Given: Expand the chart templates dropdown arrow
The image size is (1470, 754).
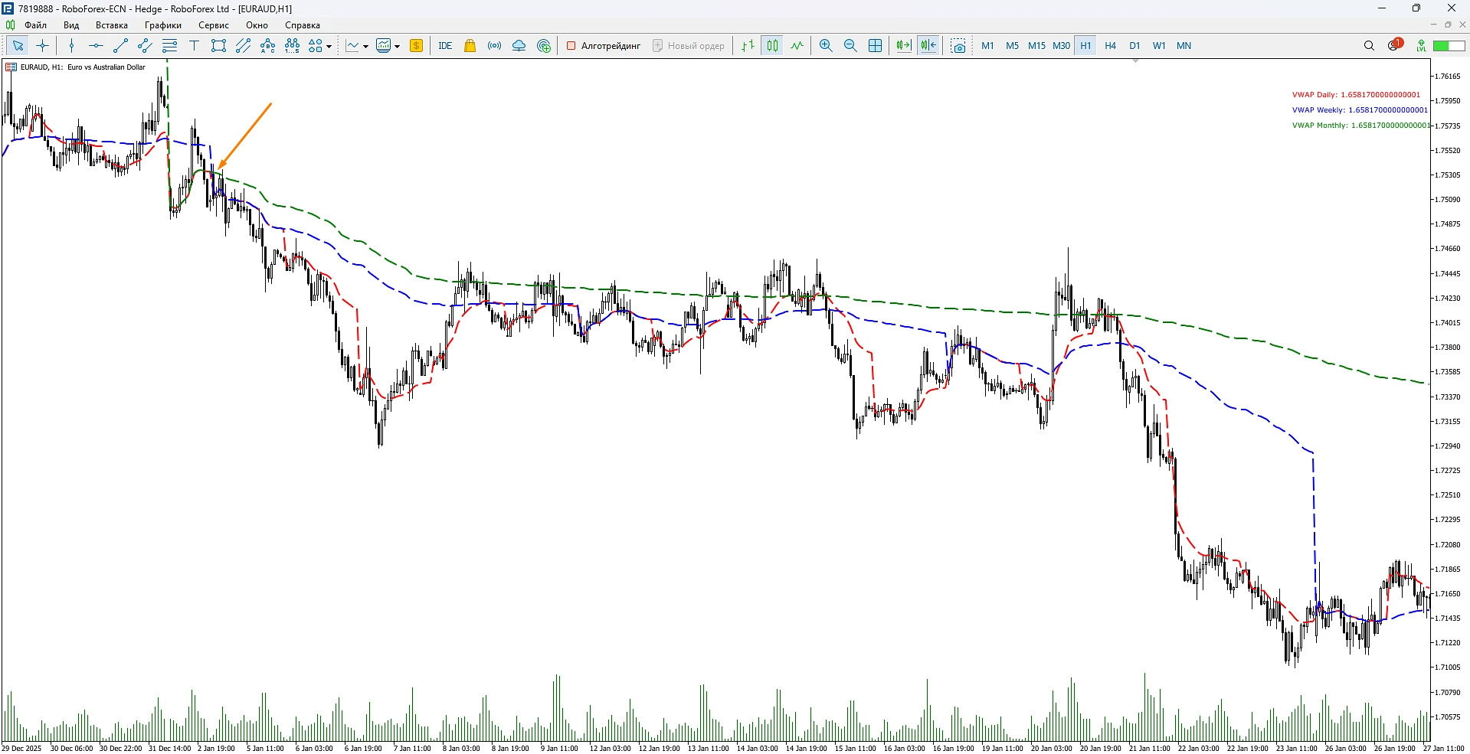Looking at the screenshot, I should click(397, 47).
